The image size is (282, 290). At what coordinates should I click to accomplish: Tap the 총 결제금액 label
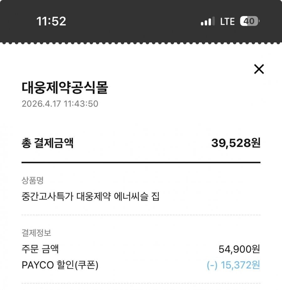[x=47, y=143]
